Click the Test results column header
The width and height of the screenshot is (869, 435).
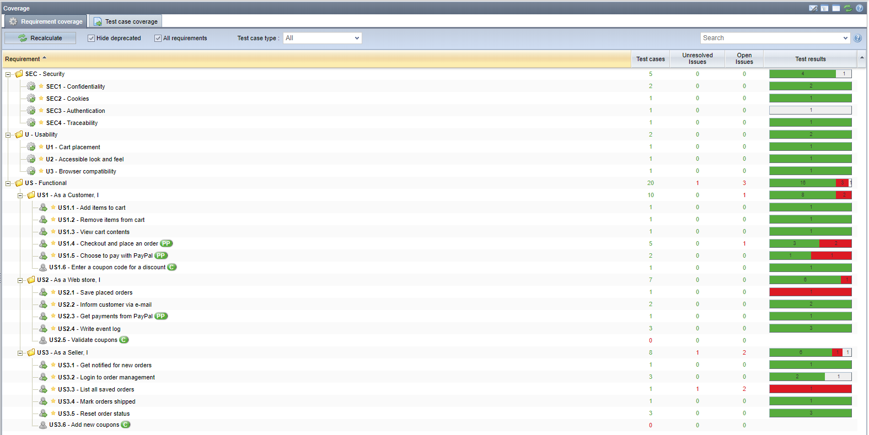click(811, 59)
